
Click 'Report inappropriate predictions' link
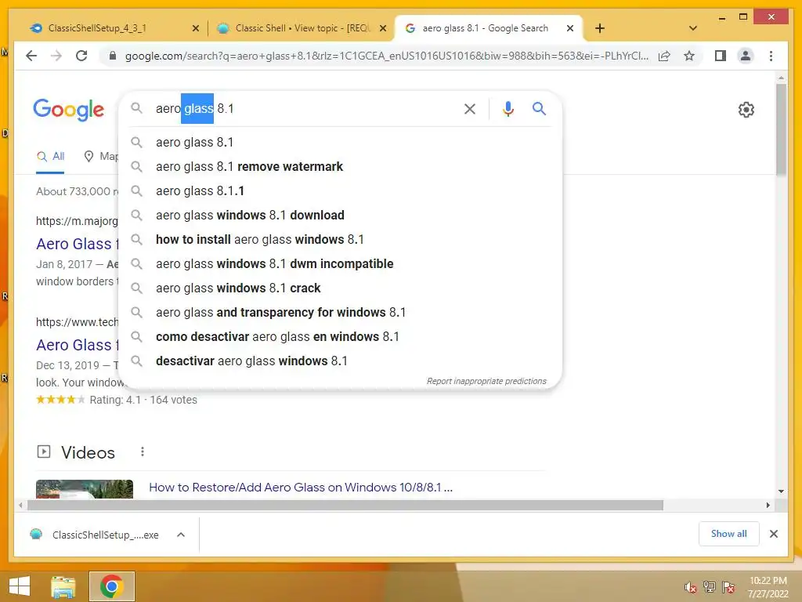pos(486,382)
